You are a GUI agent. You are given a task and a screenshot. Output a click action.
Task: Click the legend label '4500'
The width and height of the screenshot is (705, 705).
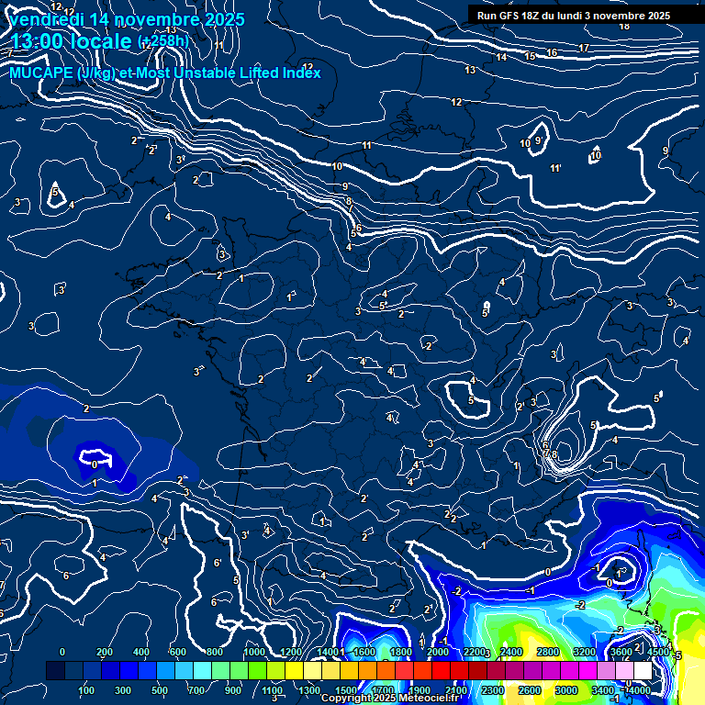tap(658, 652)
